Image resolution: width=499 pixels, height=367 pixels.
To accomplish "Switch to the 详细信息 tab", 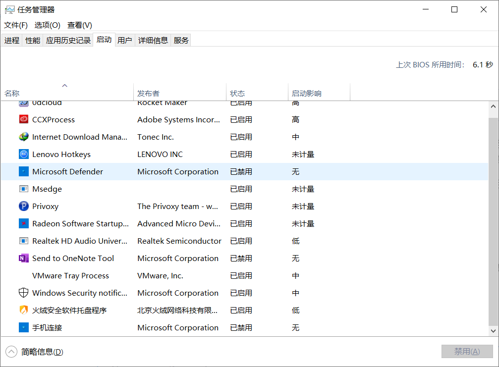I will 153,41.
